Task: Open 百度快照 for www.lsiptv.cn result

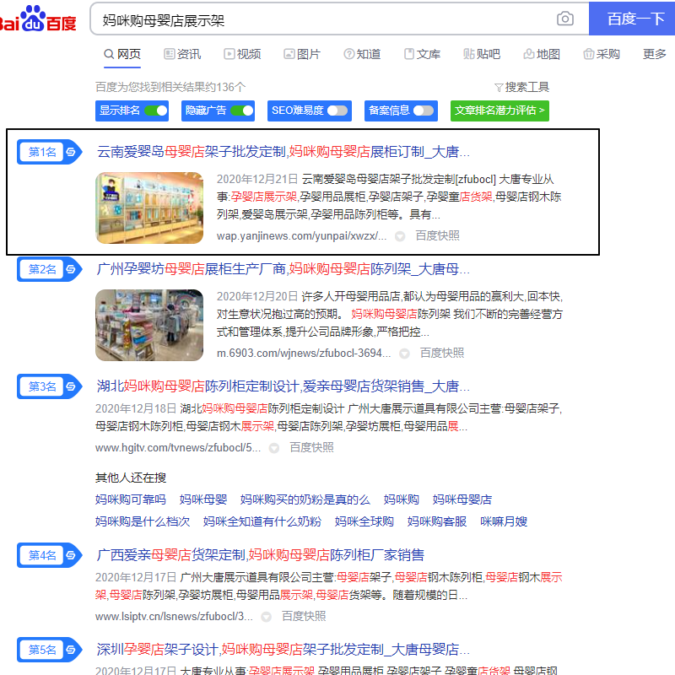Action: [x=304, y=617]
